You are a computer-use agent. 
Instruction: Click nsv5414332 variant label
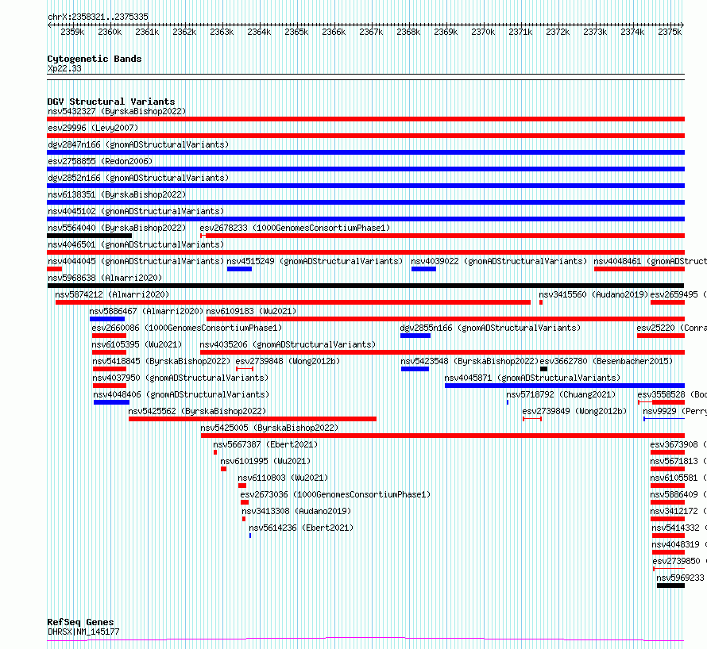[x=679, y=528]
